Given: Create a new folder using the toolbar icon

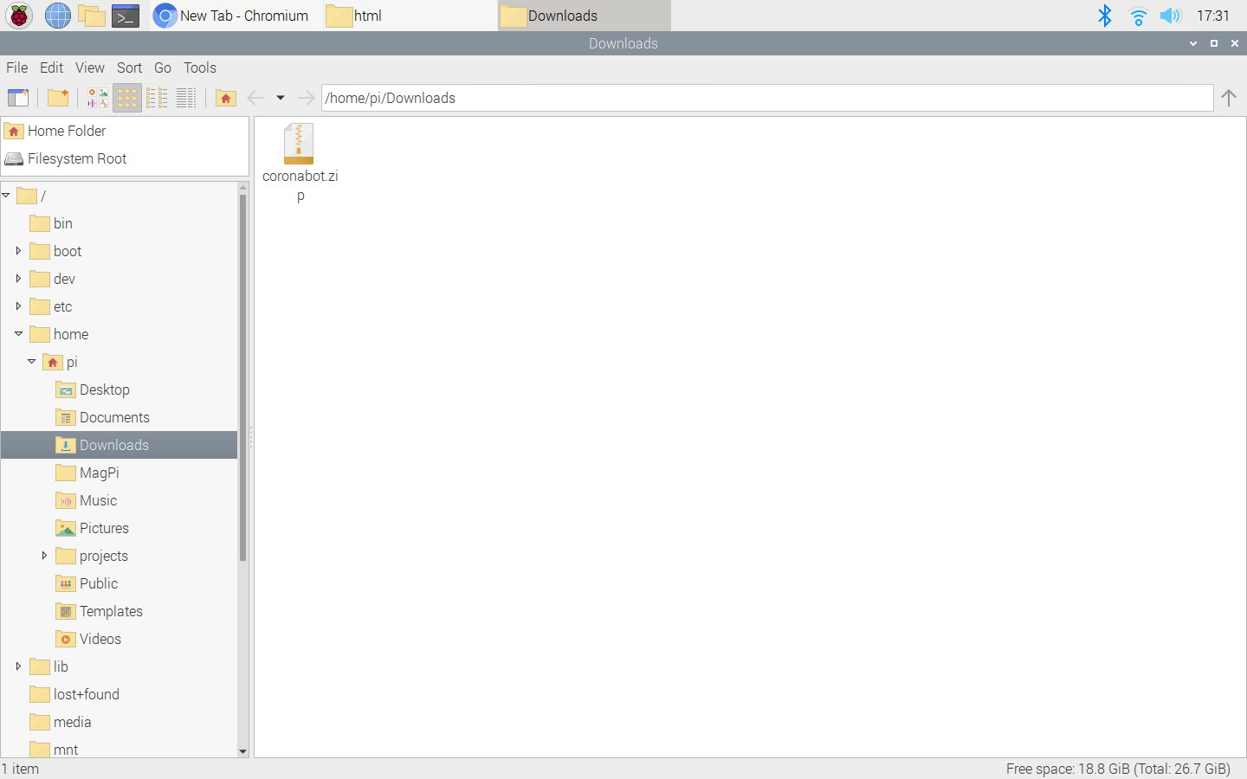Looking at the screenshot, I should pyautogui.click(x=58, y=98).
